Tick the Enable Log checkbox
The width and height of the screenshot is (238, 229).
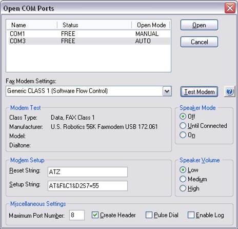coord(191,215)
